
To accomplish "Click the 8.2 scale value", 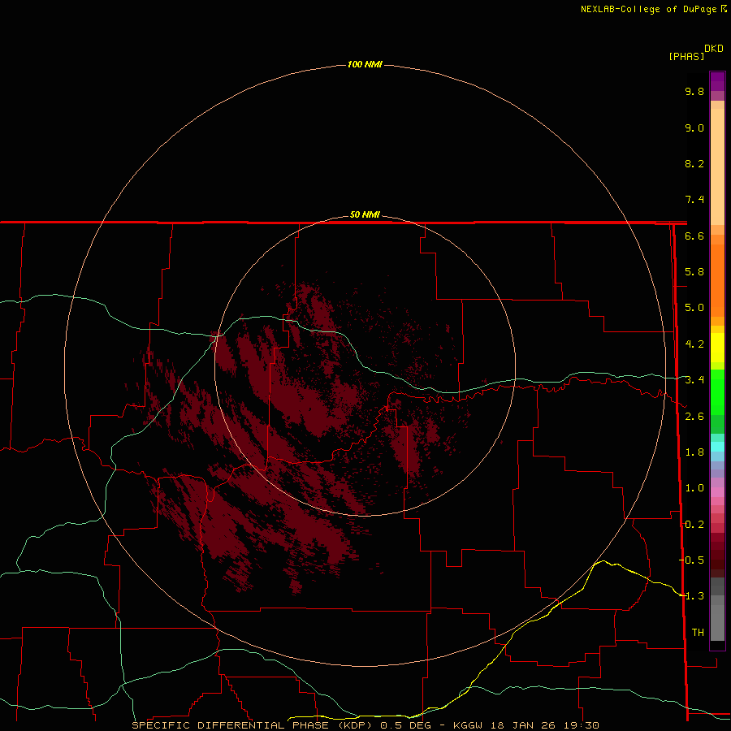I will [694, 163].
